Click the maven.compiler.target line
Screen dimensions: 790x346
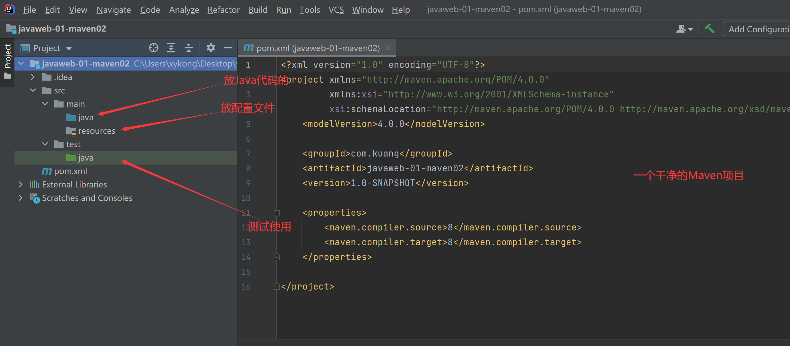click(x=453, y=242)
